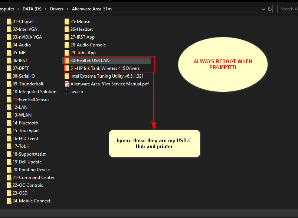Click the 09-Thunderbolt folder icon
This screenshot has width=298, height=218.
point(9,84)
